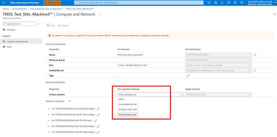277x137 pixels.
Task: Click the Save disk icon
Action: (x=48, y=26)
